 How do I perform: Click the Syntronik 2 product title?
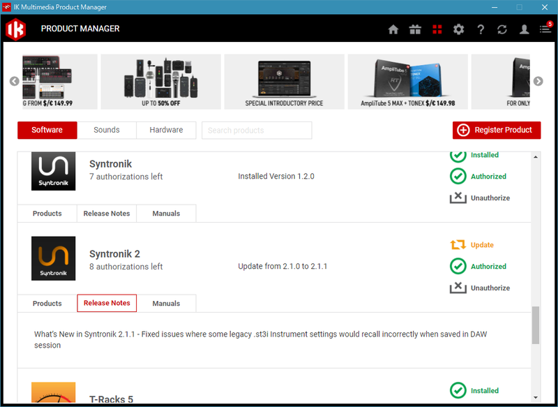point(114,254)
